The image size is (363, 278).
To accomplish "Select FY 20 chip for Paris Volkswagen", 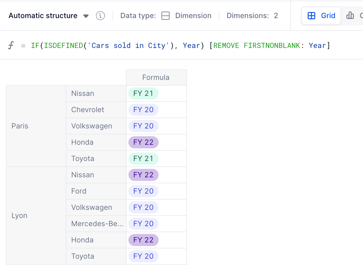I will click(144, 126).
